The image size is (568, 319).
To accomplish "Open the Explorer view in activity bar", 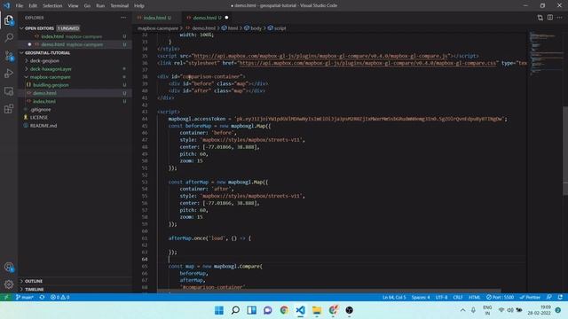I will coord(9,20).
